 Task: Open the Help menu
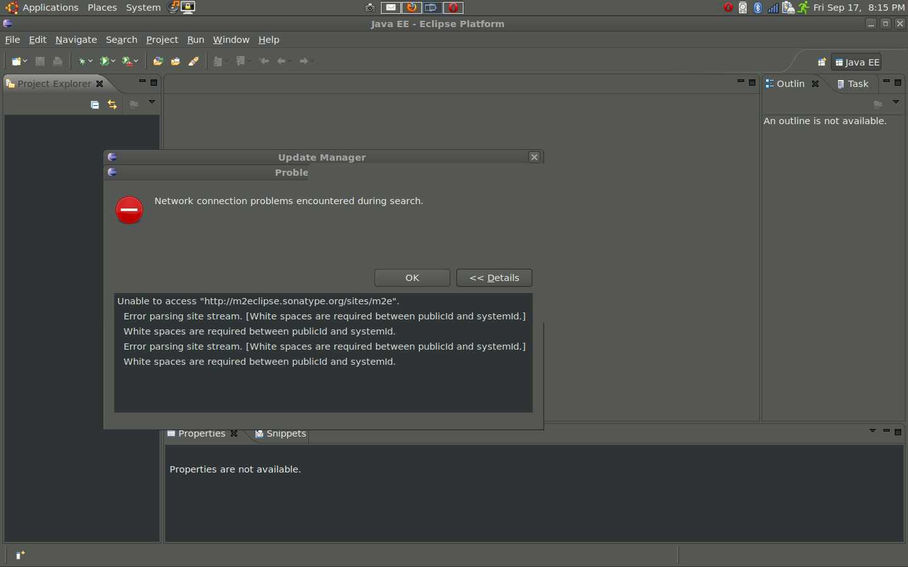tap(269, 40)
